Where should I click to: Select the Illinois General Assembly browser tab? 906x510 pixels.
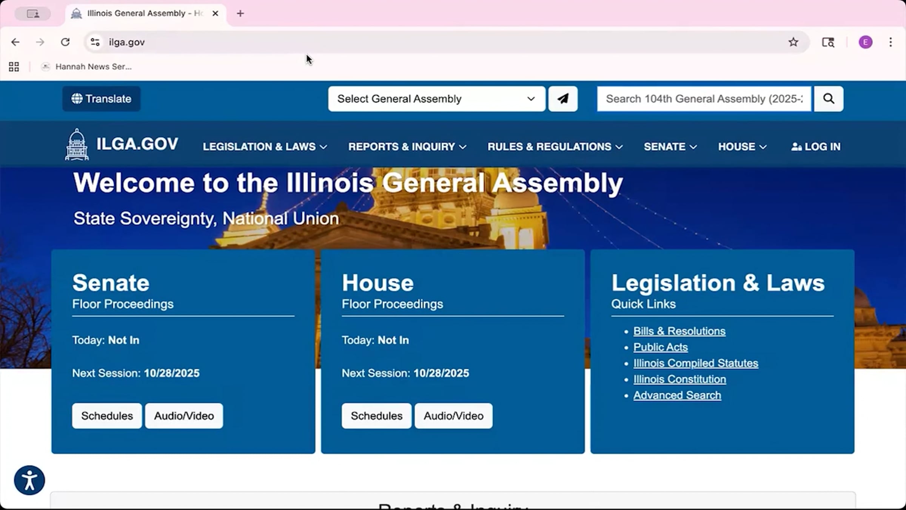tap(145, 14)
